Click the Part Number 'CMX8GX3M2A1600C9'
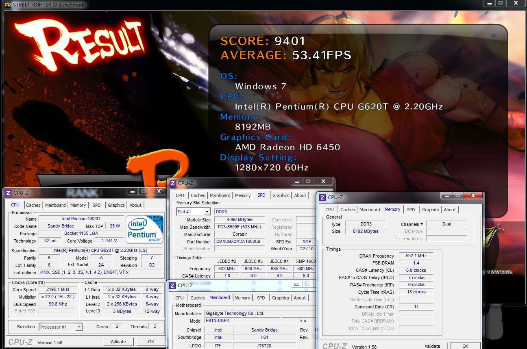This screenshot has width=527, height=349. [x=240, y=242]
